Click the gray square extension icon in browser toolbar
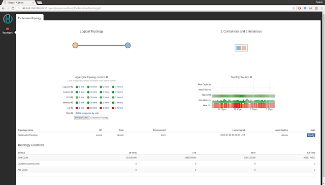The image size is (325, 185). coord(316,8)
